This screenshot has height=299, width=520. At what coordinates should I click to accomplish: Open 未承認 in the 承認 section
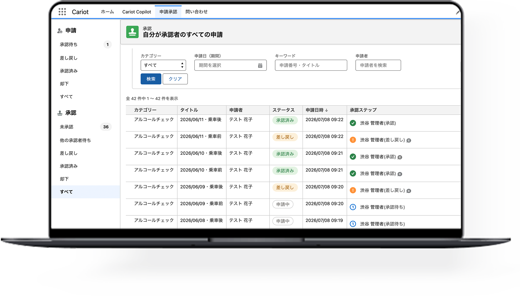coord(66,127)
